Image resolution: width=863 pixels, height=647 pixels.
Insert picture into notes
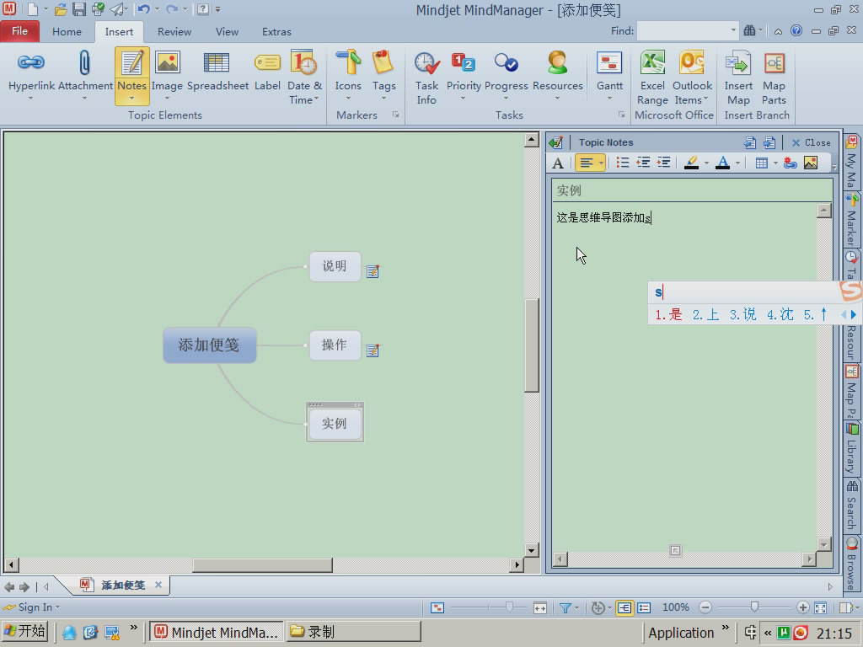(811, 163)
